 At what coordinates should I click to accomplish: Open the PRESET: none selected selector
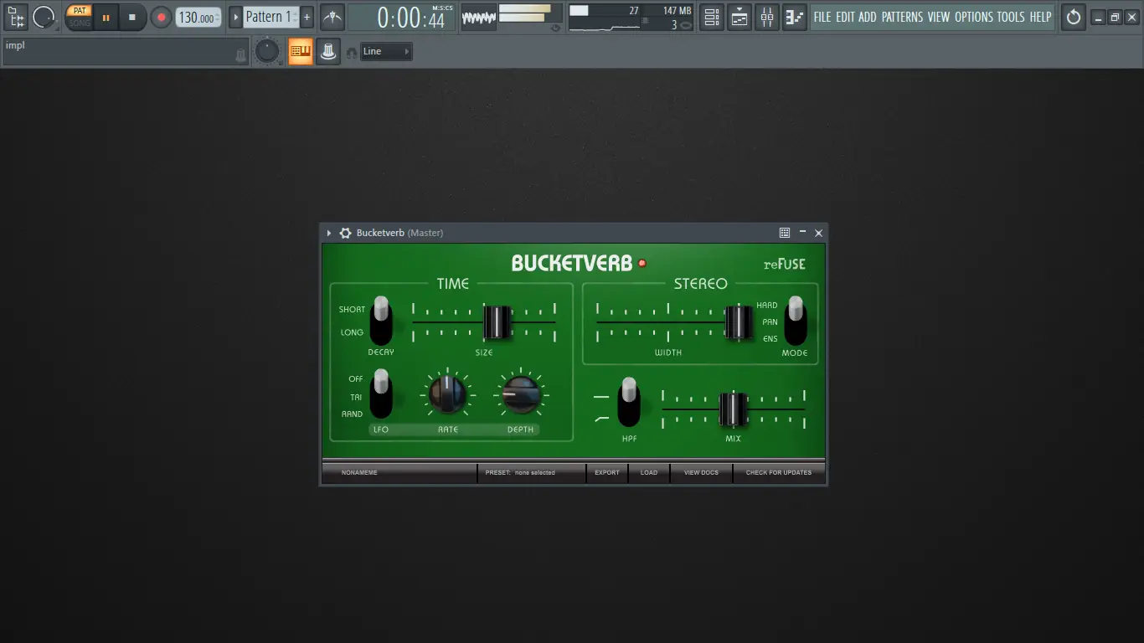(x=532, y=472)
